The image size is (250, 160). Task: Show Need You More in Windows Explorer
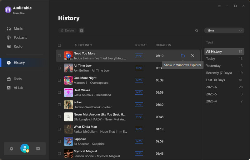click(x=183, y=56)
